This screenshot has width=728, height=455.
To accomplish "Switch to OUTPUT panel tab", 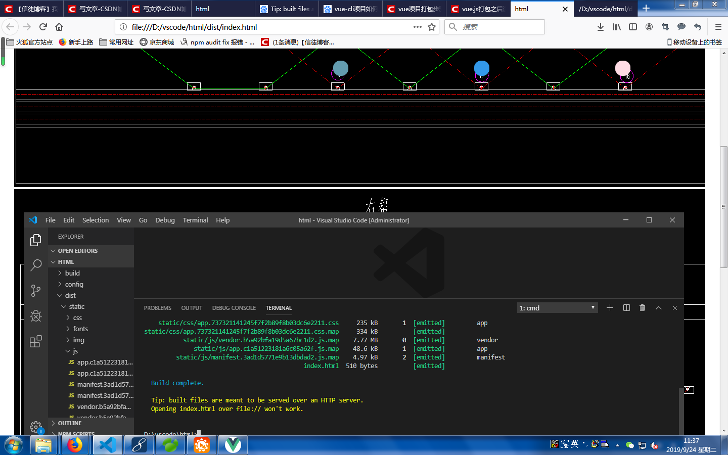I will (x=192, y=308).
